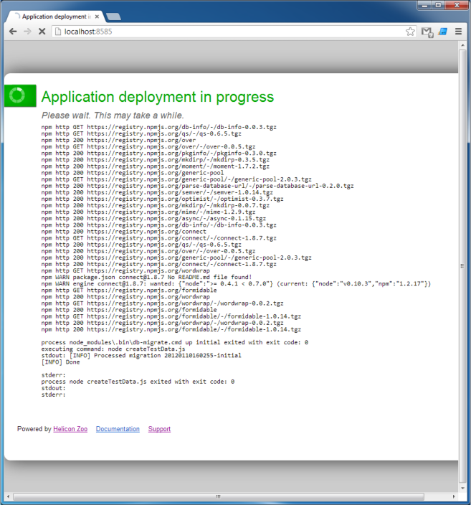
Task: Stop the page from loading
Action: (42, 32)
